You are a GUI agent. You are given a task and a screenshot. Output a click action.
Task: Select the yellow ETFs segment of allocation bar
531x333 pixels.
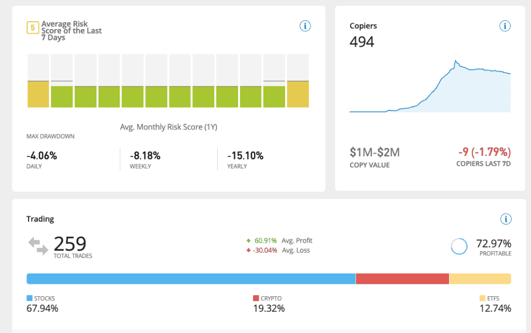pyautogui.click(x=480, y=279)
